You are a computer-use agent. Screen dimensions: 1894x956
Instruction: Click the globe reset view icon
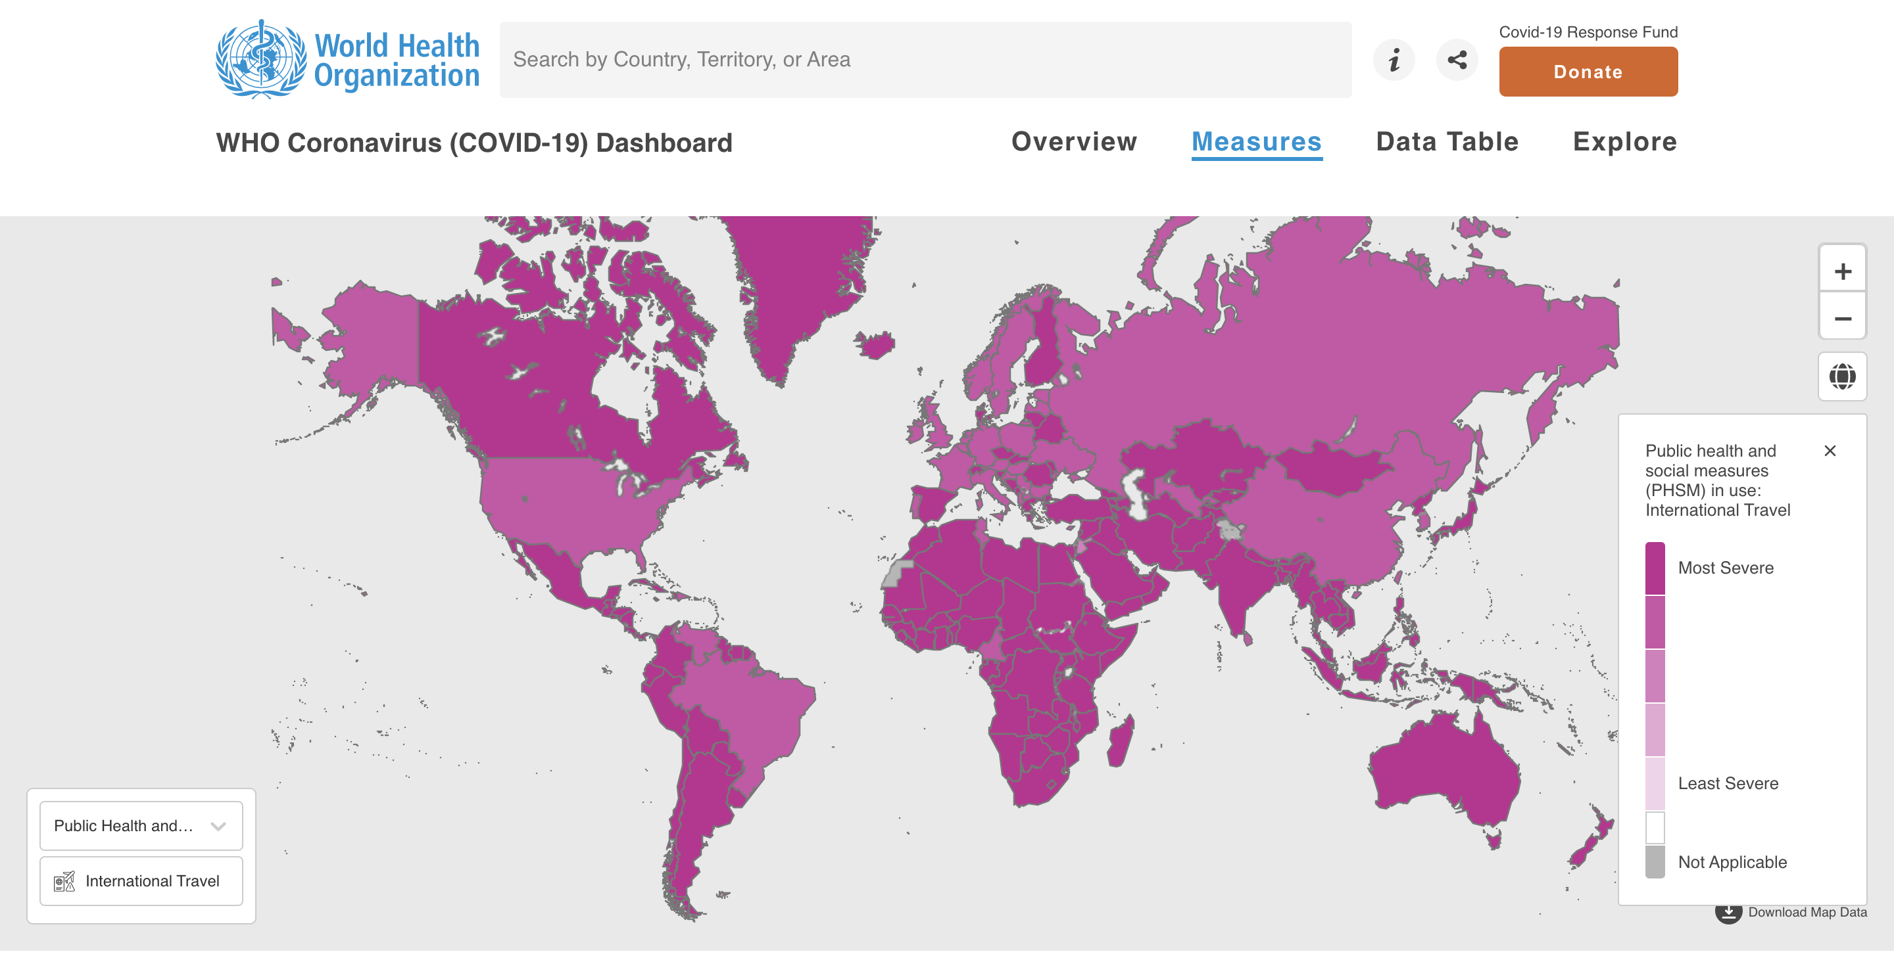1842,377
